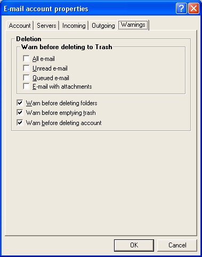Check the Queued e-mail box

click(x=26, y=77)
